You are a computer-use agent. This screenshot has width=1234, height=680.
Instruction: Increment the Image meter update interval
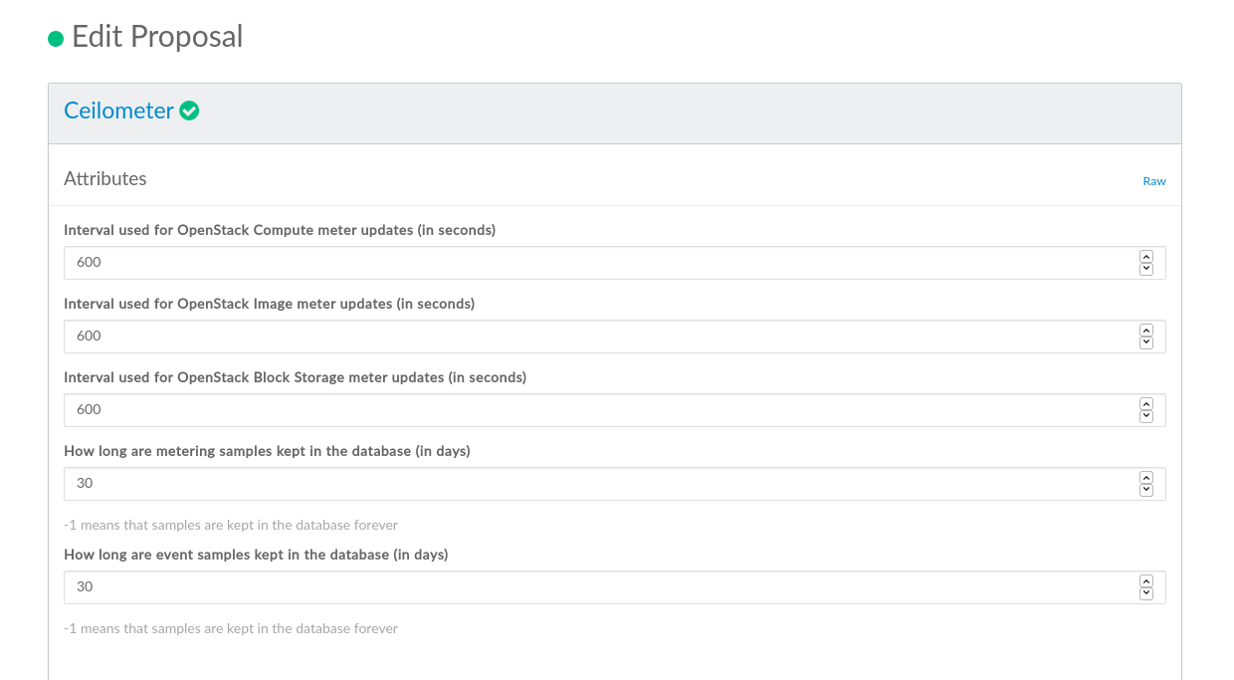point(1145,331)
